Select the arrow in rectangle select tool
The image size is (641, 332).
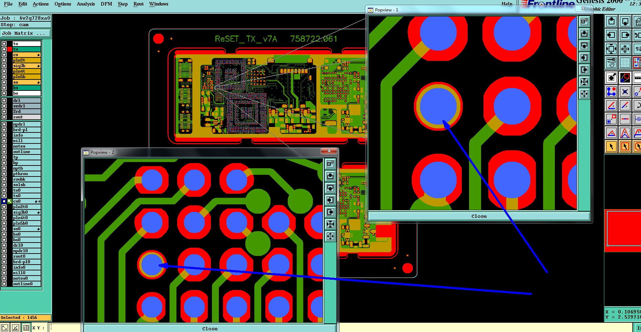625,147
